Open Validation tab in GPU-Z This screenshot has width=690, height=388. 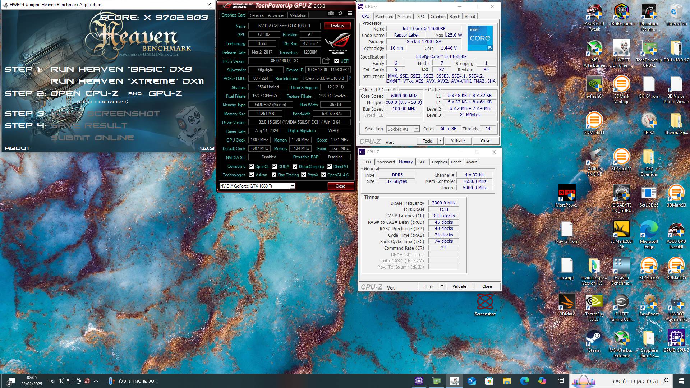pyautogui.click(x=298, y=15)
